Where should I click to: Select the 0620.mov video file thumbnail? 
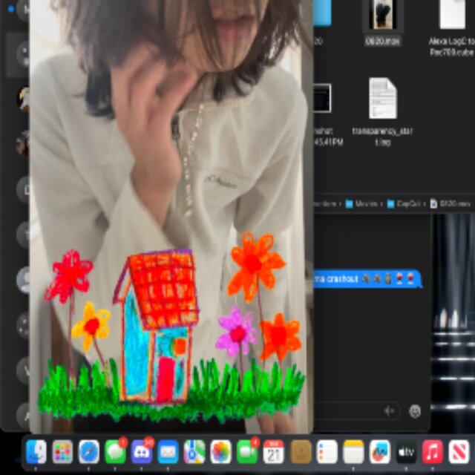point(382,15)
